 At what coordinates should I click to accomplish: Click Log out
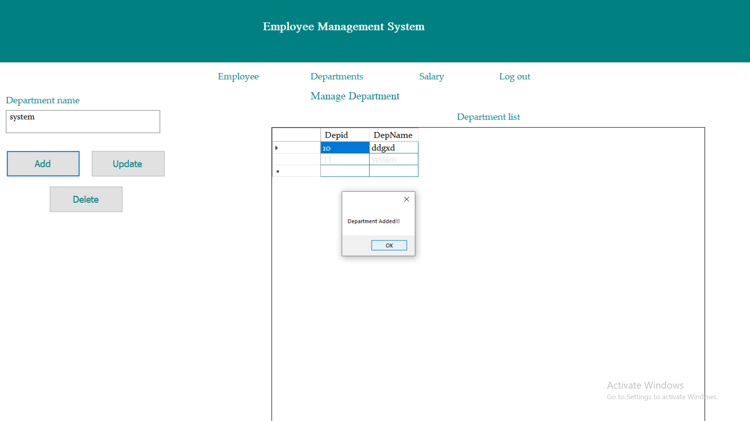[x=514, y=76]
